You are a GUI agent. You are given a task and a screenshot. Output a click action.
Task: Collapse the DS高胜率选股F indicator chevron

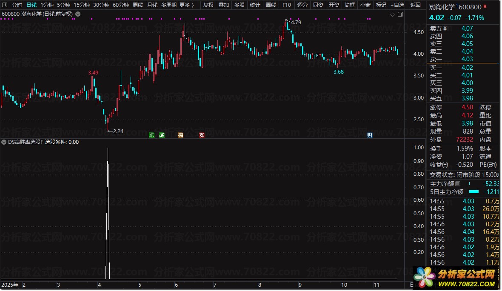coord(4,142)
